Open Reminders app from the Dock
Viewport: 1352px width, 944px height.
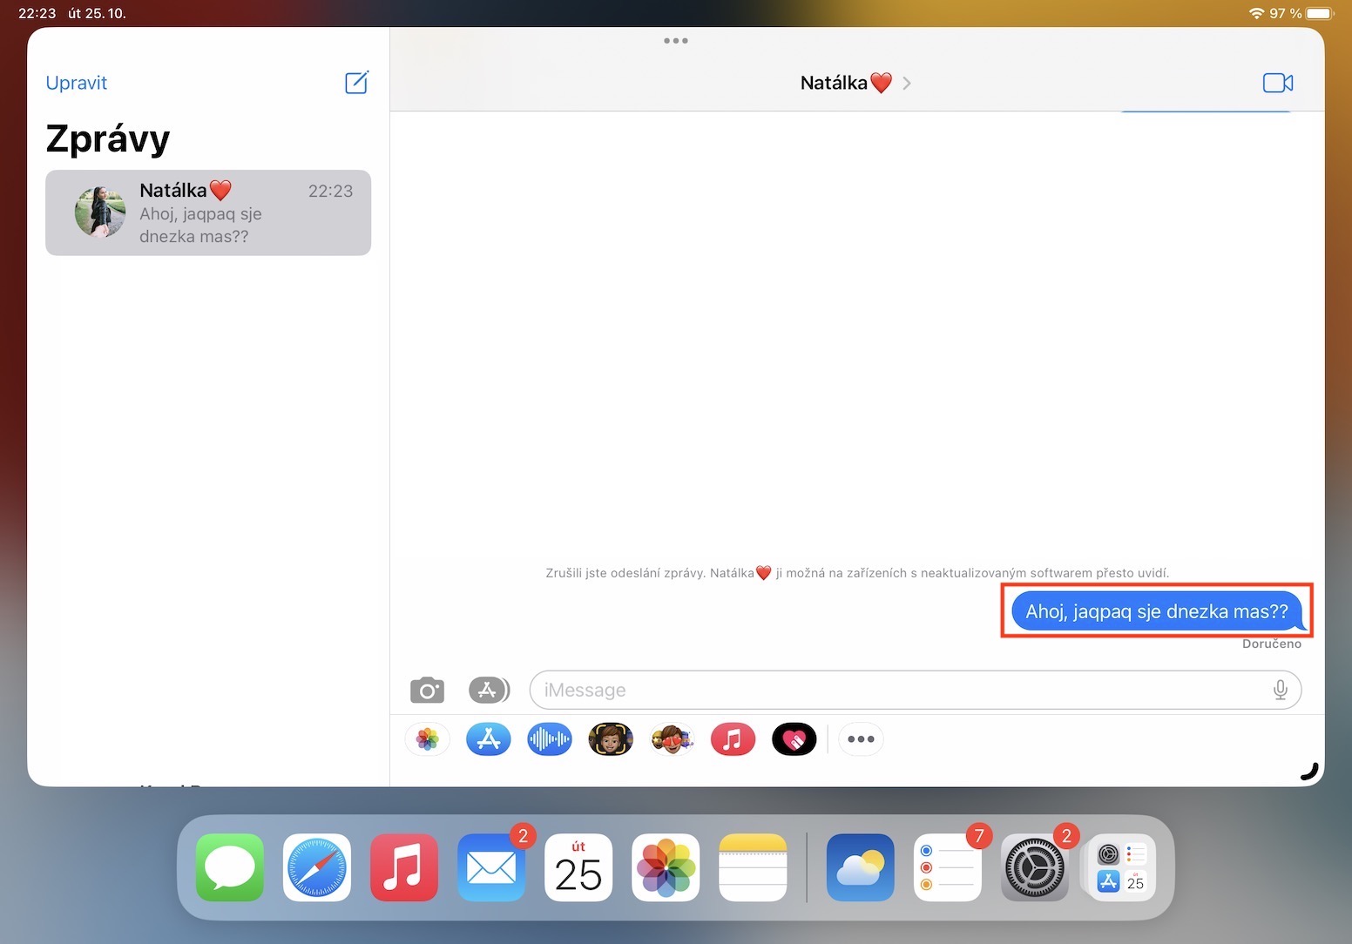[x=948, y=867]
